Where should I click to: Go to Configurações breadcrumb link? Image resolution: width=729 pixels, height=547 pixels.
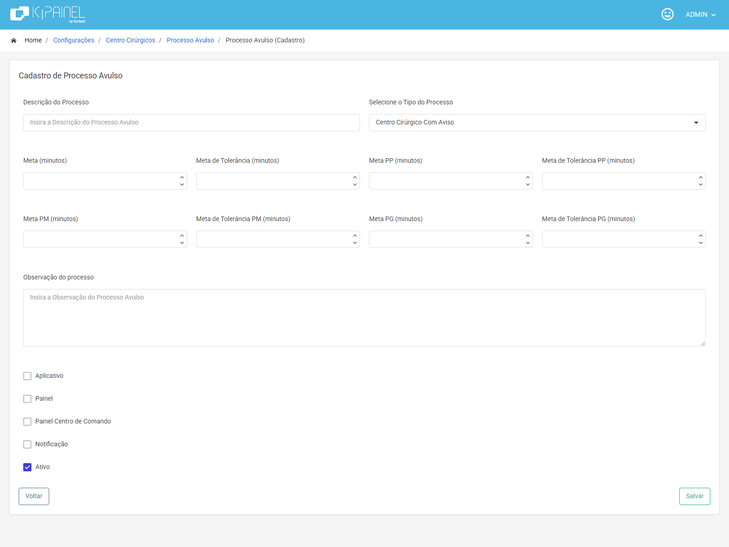click(74, 40)
